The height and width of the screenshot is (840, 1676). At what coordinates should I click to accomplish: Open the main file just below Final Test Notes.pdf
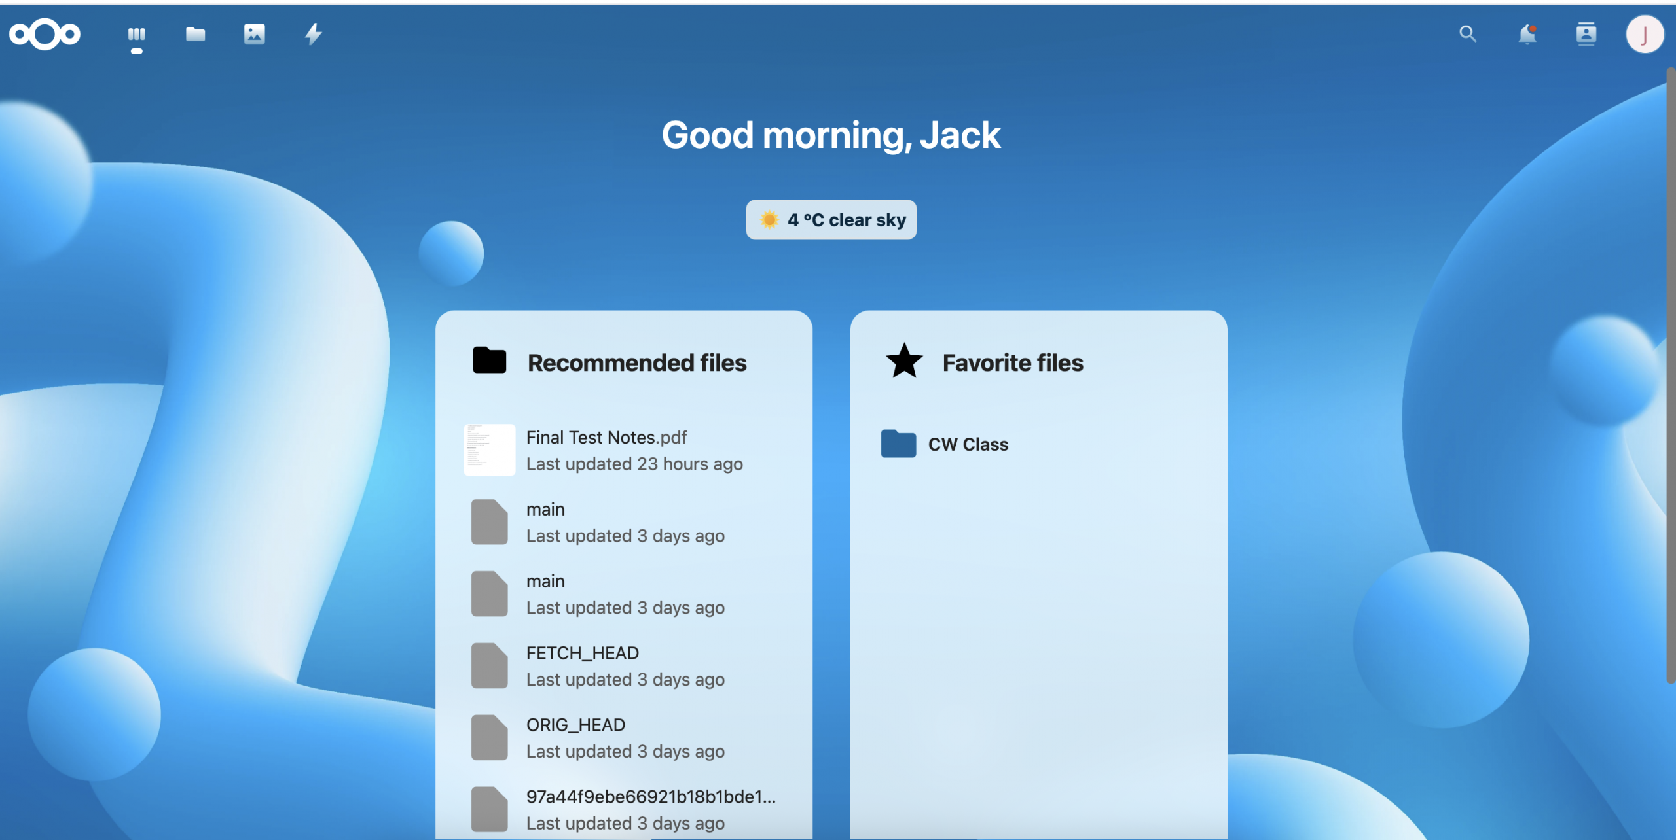point(624,522)
